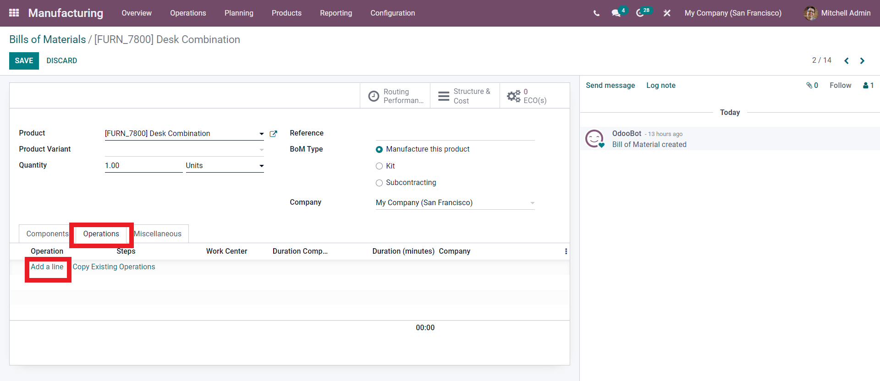The height and width of the screenshot is (381, 880).
Task: Click the debug tools cross icon
Action: 667,13
